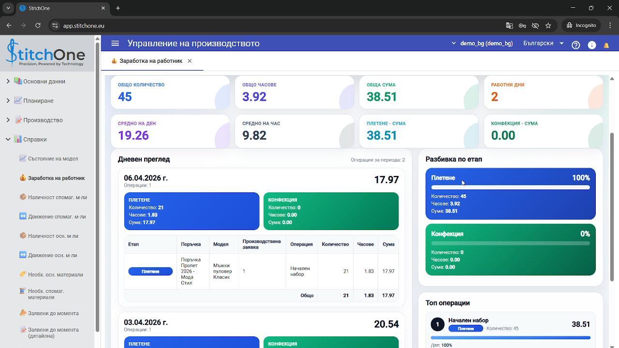Click translate page icon in address bar

509,26
